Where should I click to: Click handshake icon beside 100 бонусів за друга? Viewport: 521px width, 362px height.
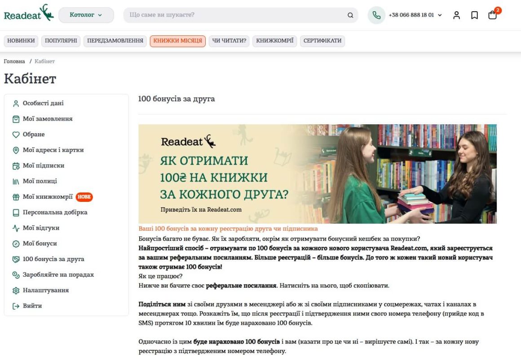coord(16,259)
